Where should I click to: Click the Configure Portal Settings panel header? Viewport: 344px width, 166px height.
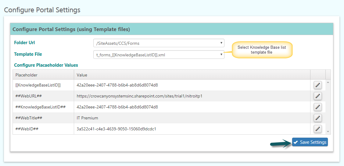[172, 29]
